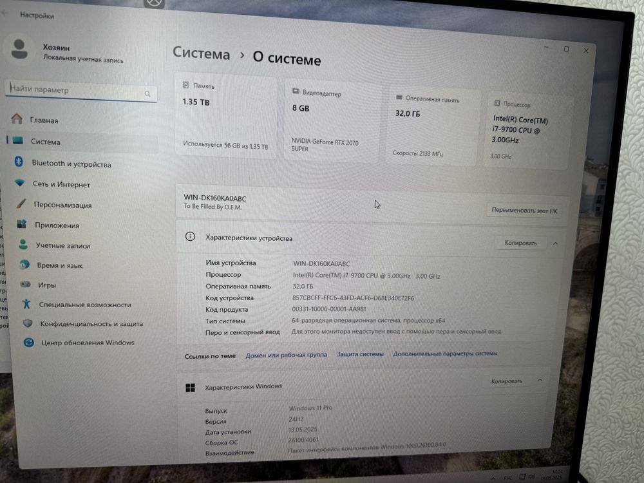
Task: Click the Сборка ОС value 26100.4061
Action: click(303, 440)
